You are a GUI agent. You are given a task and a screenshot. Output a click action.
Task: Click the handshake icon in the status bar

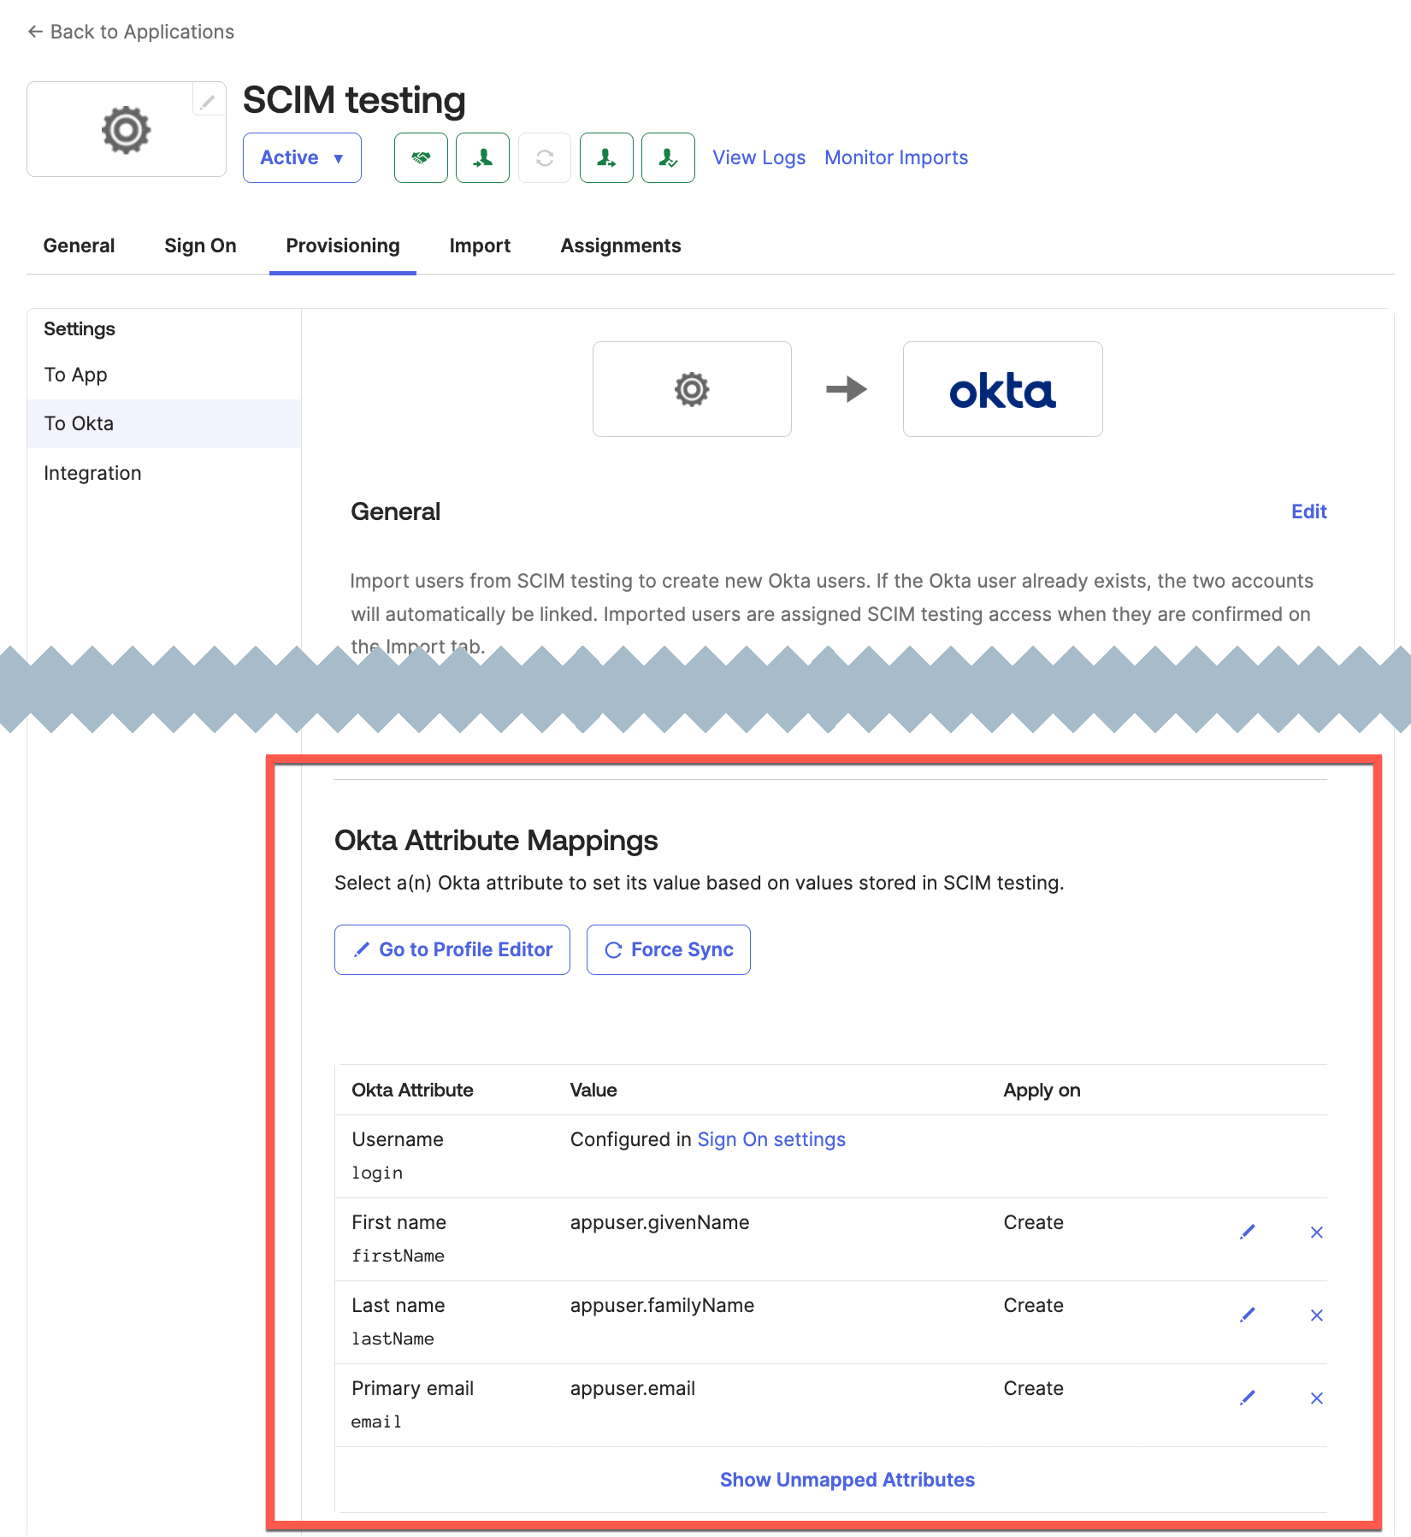coord(421,158)
